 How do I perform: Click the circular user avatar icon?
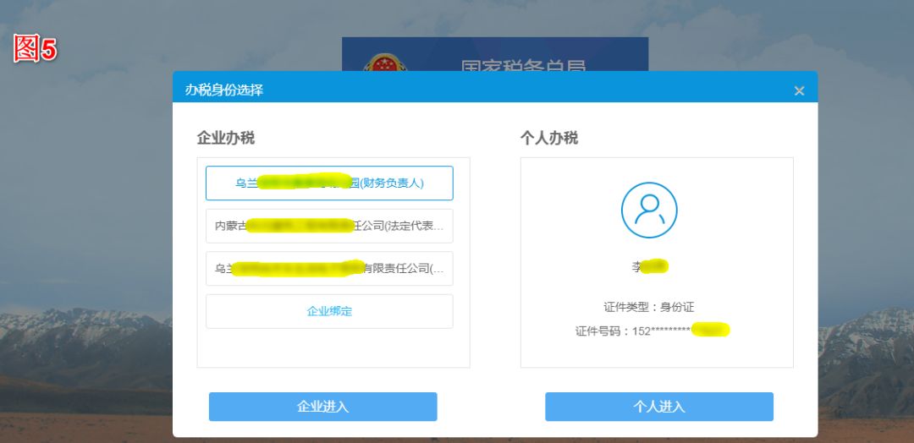pyautogui.click(x=649, y=211)
